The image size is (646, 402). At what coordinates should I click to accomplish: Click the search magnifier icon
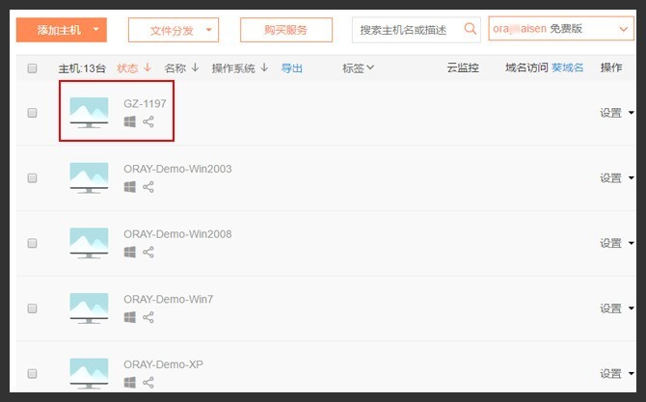(x=471, y=29)
